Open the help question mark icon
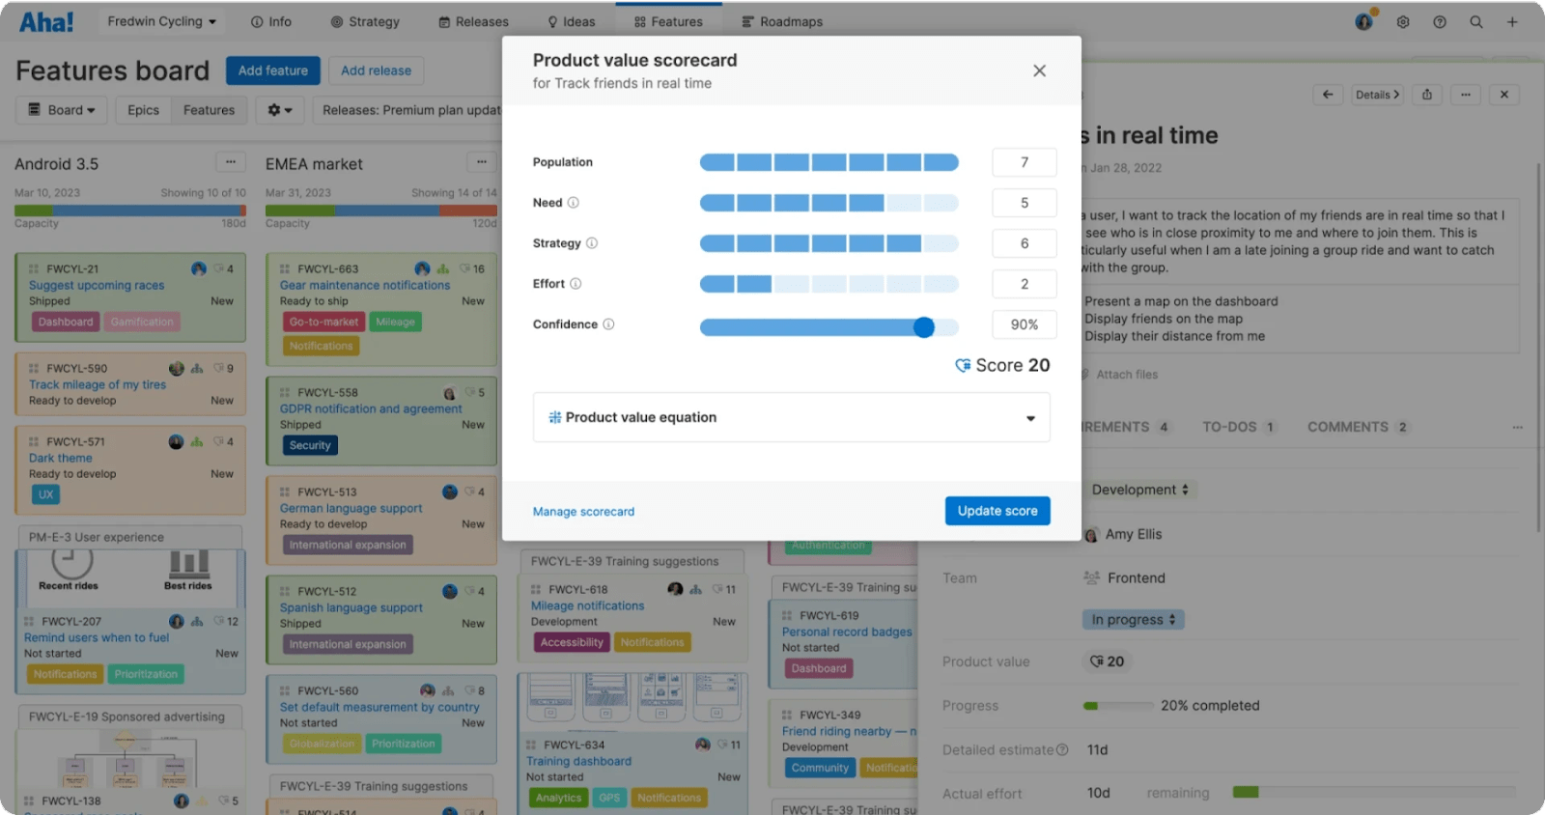Image resolution: width=1545 pixels, height=815 pixels. coord(1440,21)
